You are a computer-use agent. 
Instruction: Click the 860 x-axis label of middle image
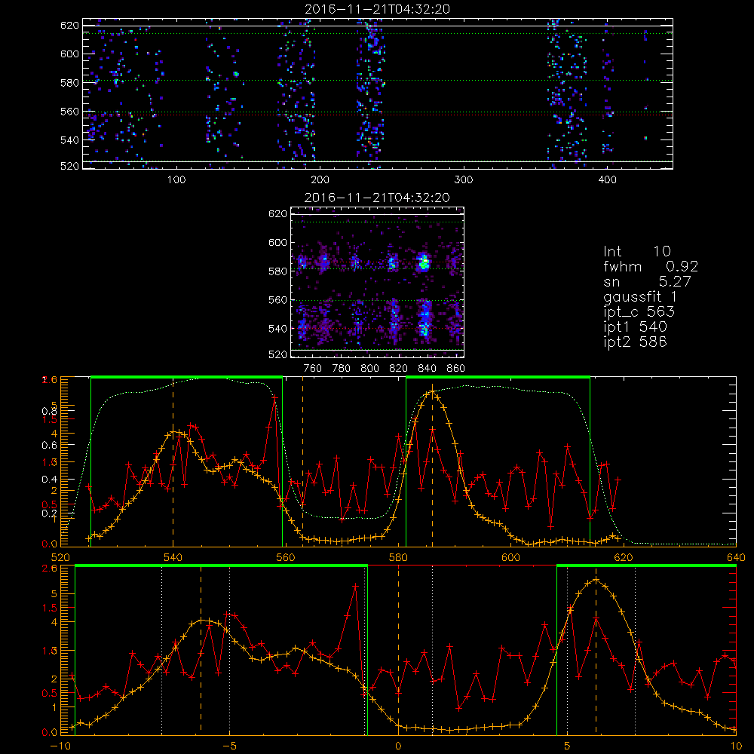point(456,369)
